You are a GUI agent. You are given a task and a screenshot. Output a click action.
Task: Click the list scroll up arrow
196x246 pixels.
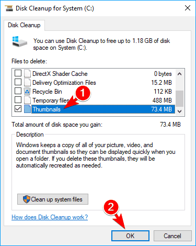click(x=180, y=74)
